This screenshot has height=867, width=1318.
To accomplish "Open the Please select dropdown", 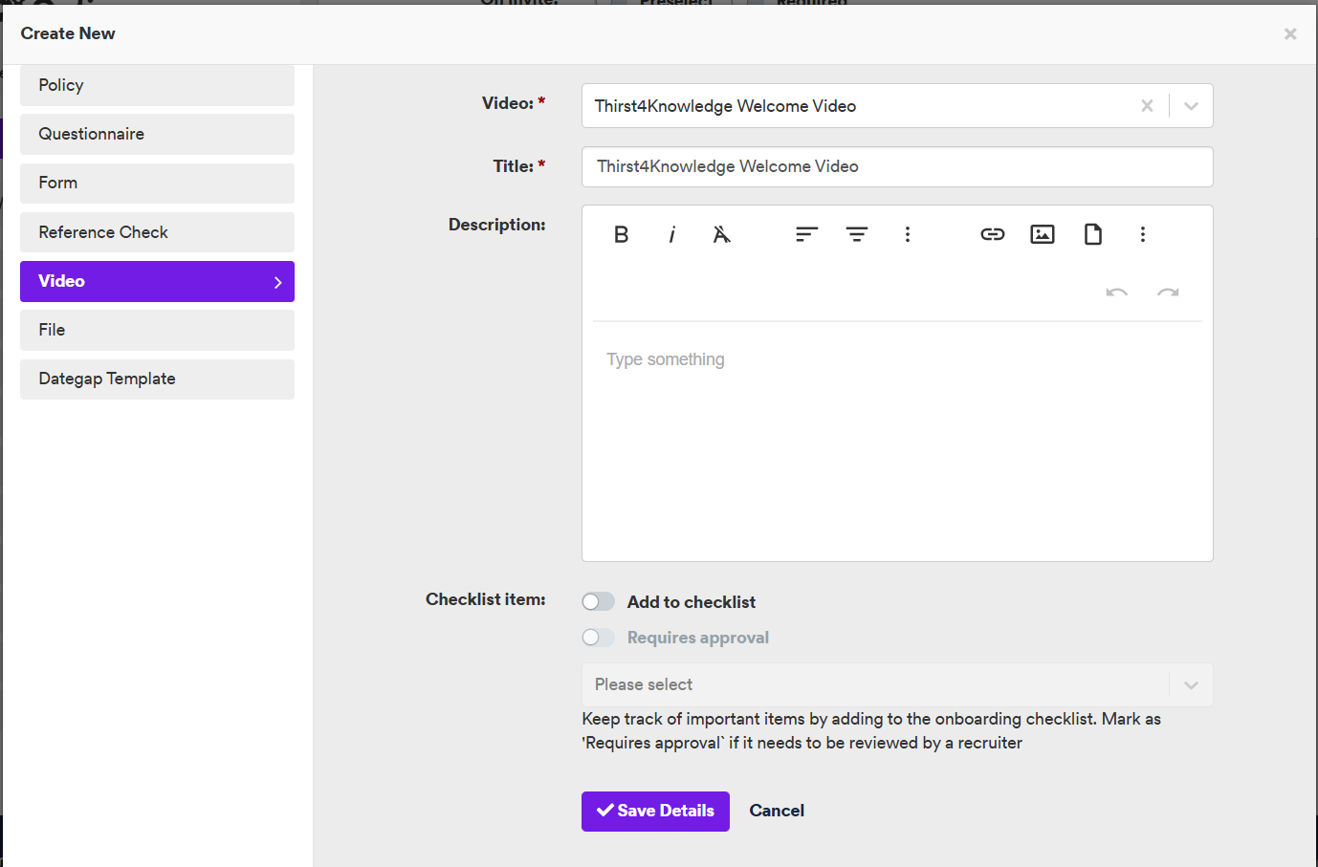I will pyautogui.click(x=897, y=684).
